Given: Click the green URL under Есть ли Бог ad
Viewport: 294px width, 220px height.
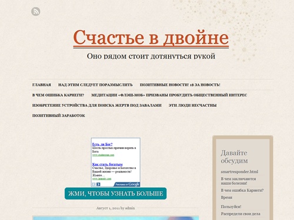Looking at the screenshot, I should coord(103,155).
